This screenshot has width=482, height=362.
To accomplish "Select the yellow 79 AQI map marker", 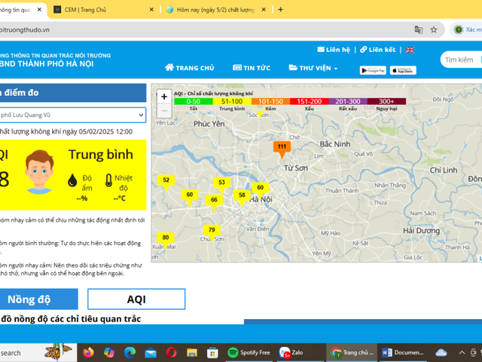I will 212,230.
